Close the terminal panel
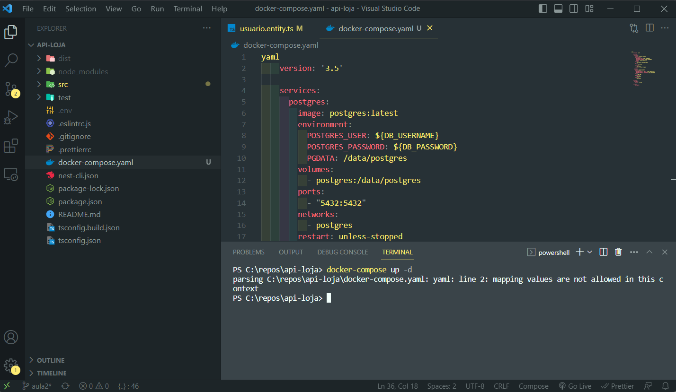 point(665,252)
